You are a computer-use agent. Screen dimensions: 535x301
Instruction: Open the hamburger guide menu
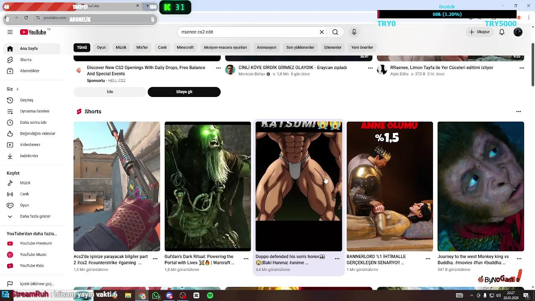click(x=10, y=32)
